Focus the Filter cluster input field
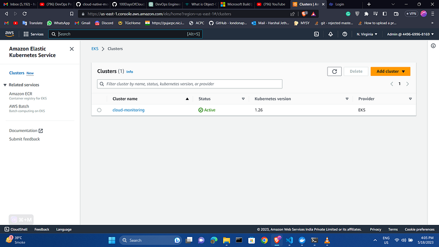439x247 pixels. pos(190,84)
